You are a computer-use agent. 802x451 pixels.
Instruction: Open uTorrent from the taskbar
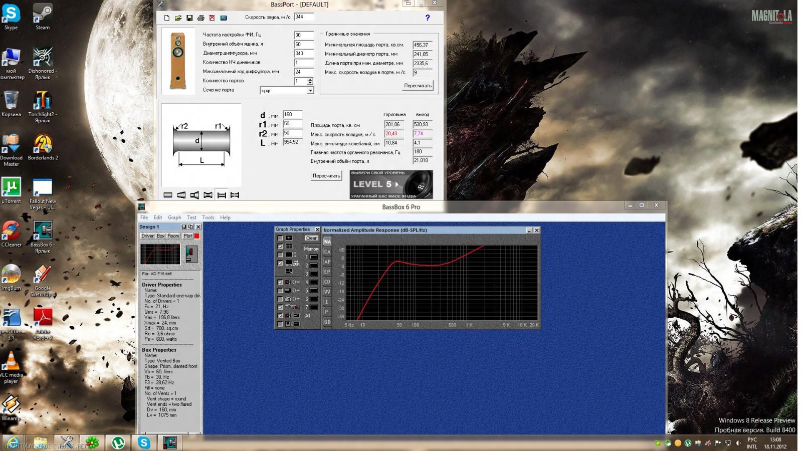[x=118, y=442]
